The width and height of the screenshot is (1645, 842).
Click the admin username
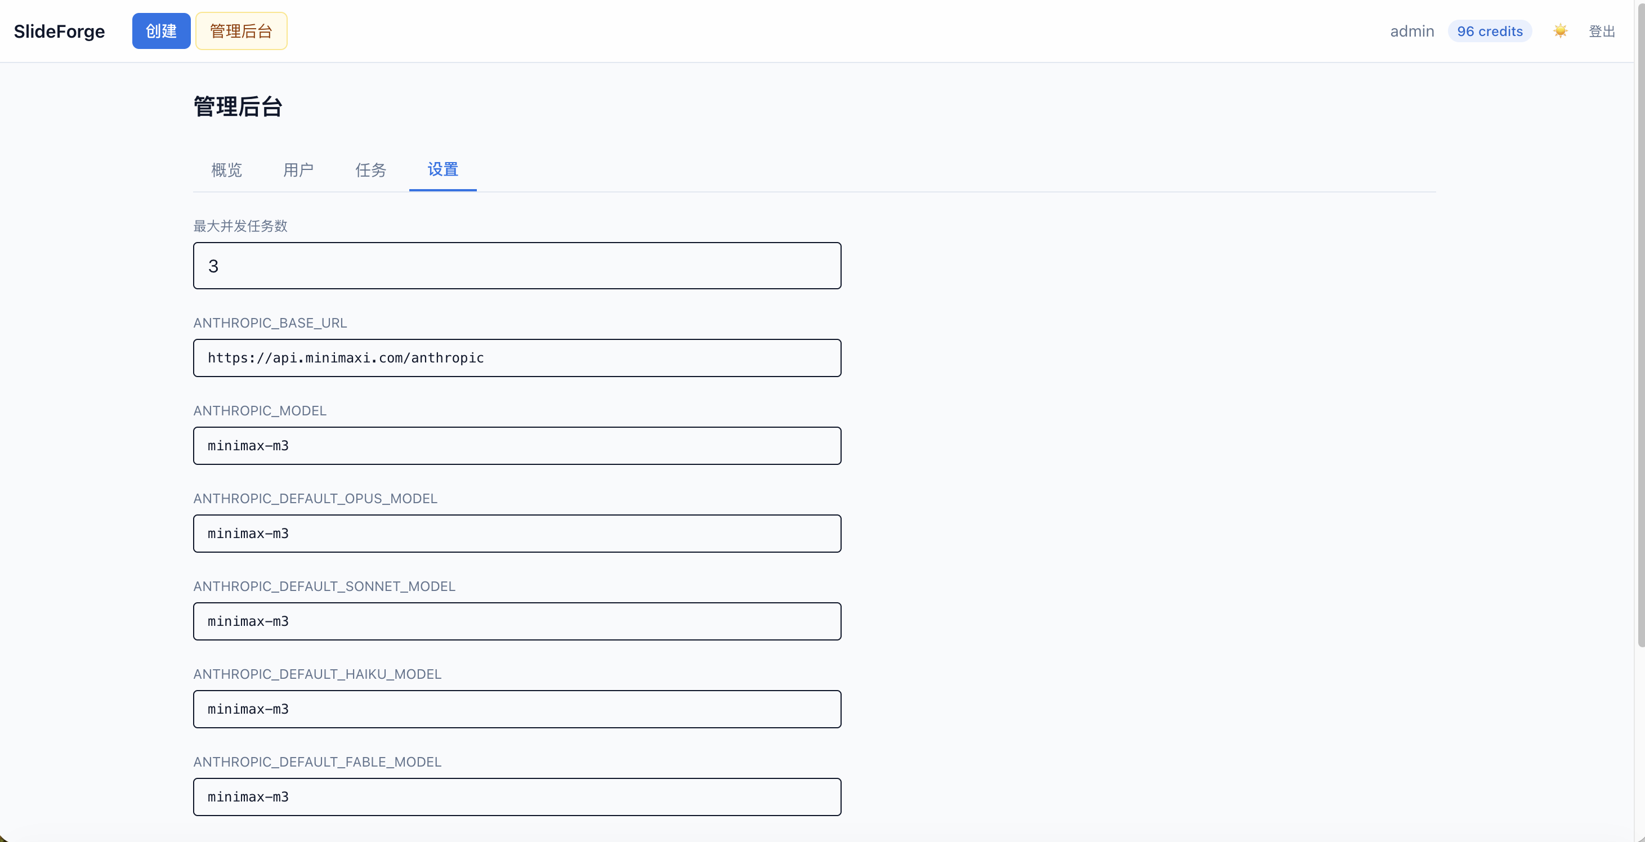pyautogui.click(x=1412, y=32)
